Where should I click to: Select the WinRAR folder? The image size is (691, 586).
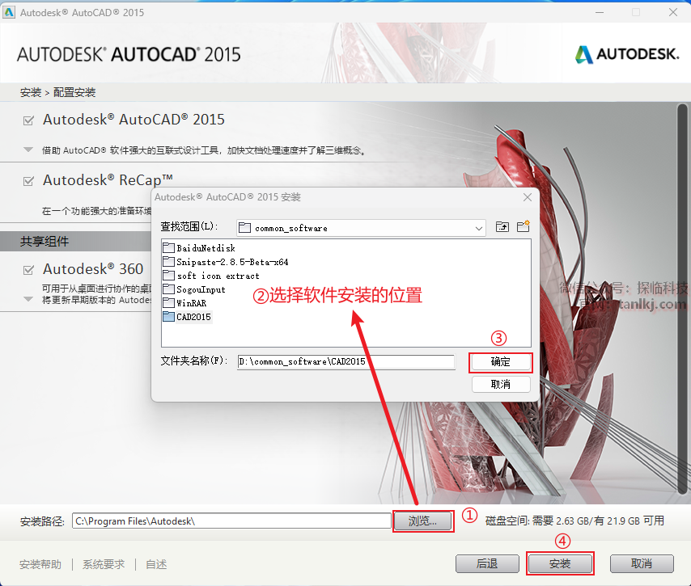pos(184,303)
